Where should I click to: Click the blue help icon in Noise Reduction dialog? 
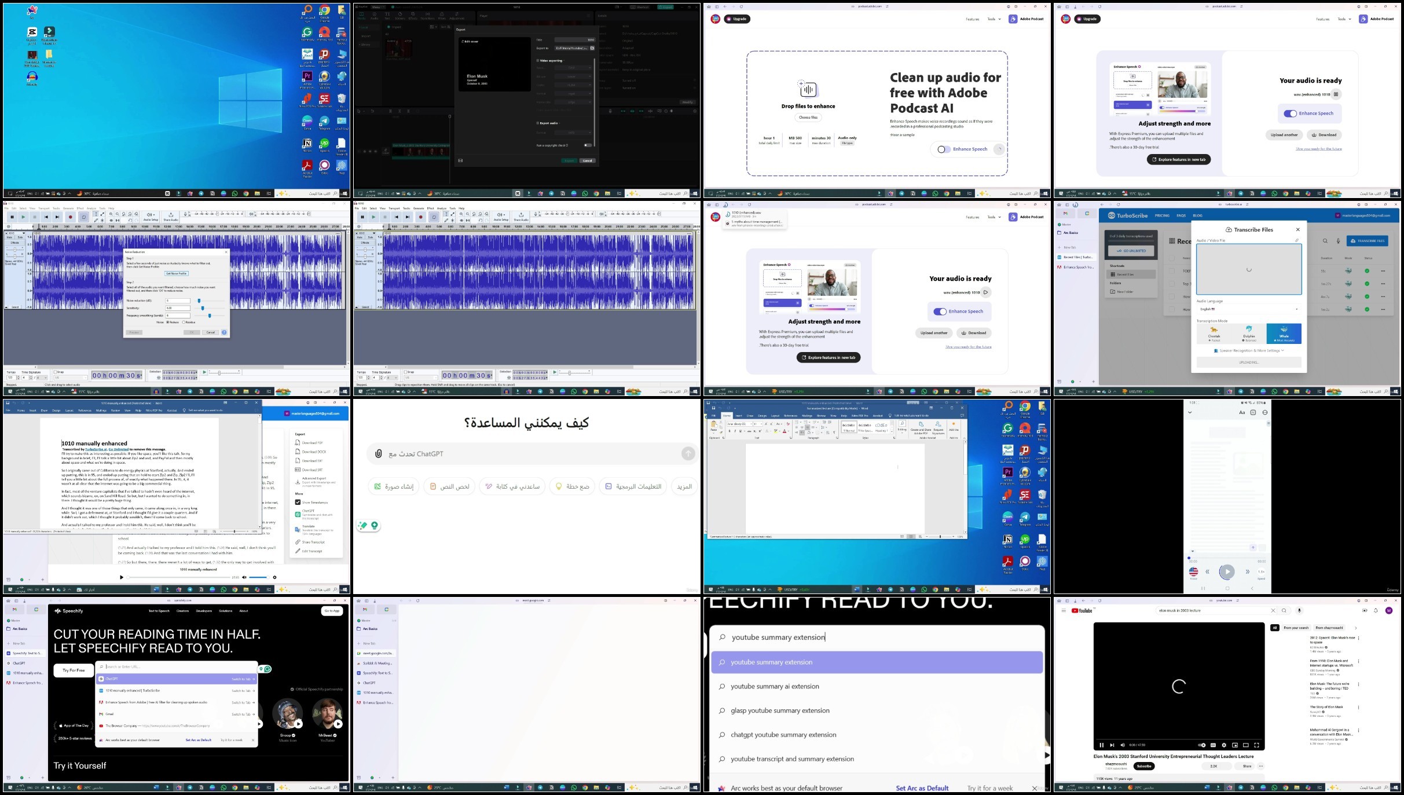(x=224, y=332)
